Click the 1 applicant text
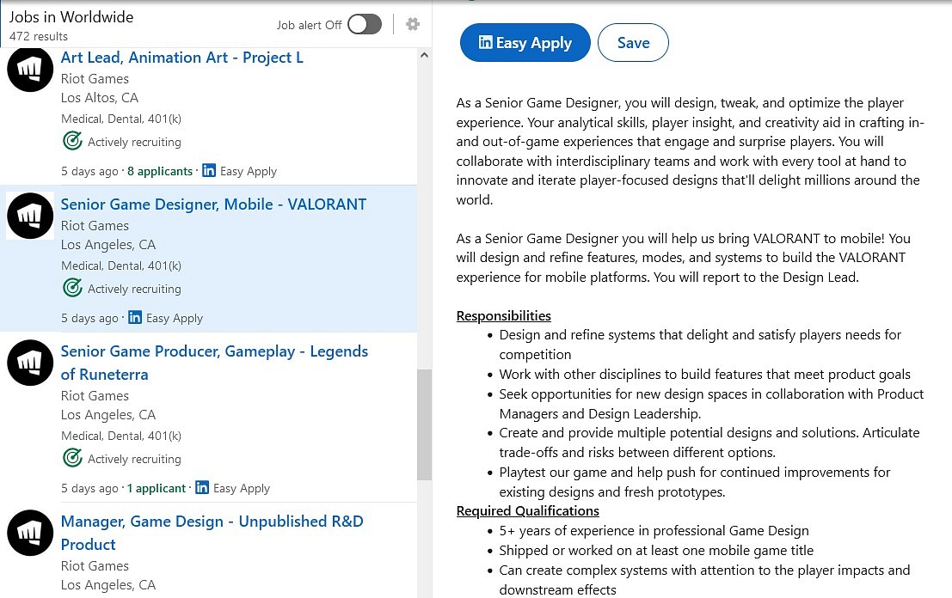Viewport: 952px width, 598px height. (x=156, y=488)
